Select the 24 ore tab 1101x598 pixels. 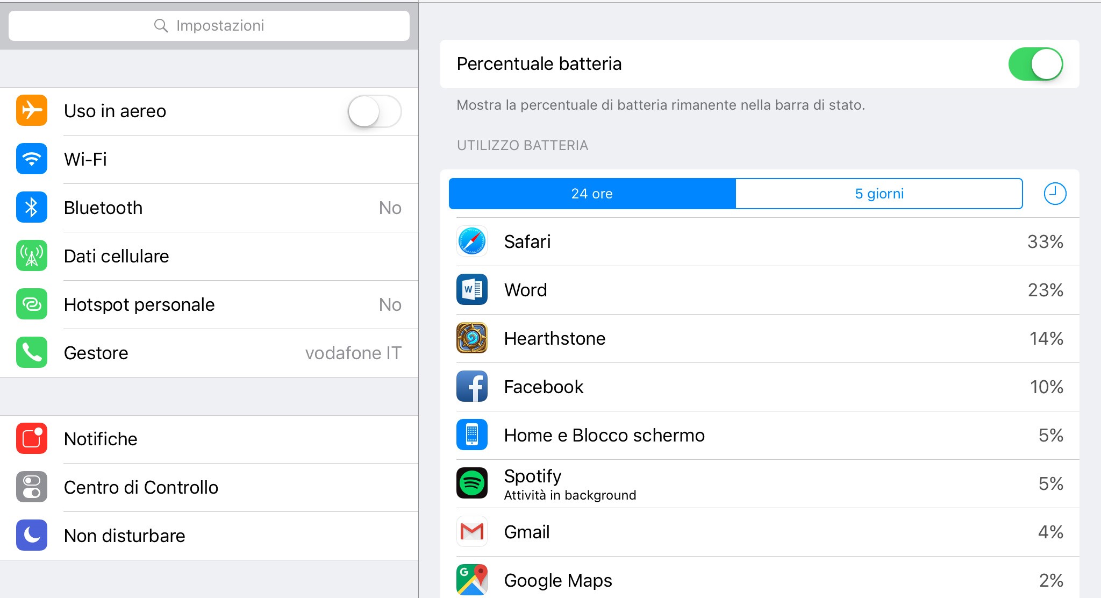(592, 194)
